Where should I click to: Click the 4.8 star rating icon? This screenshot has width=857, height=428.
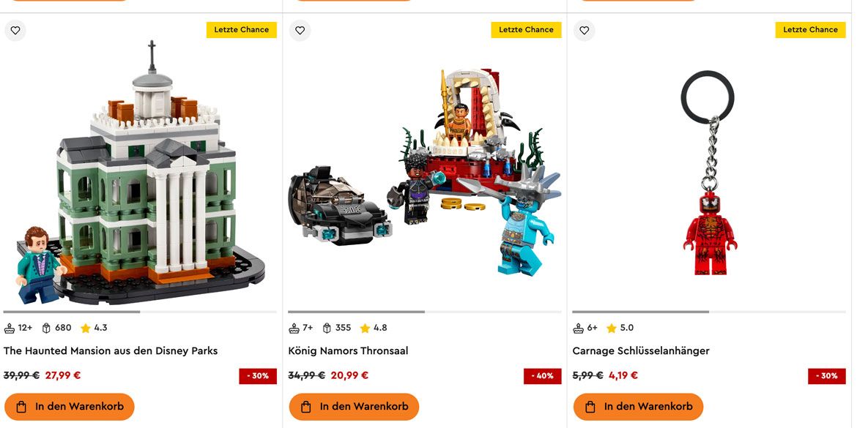pos(365,328)
